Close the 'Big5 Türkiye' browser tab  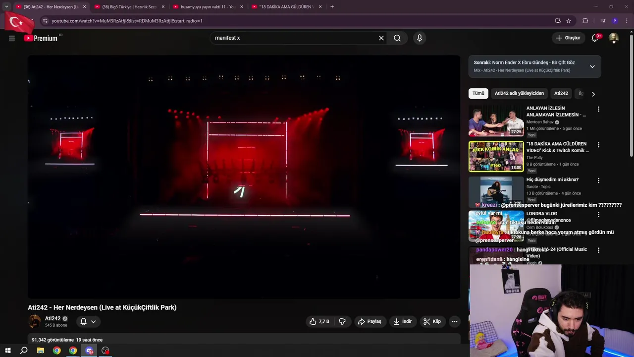(163, 7)
